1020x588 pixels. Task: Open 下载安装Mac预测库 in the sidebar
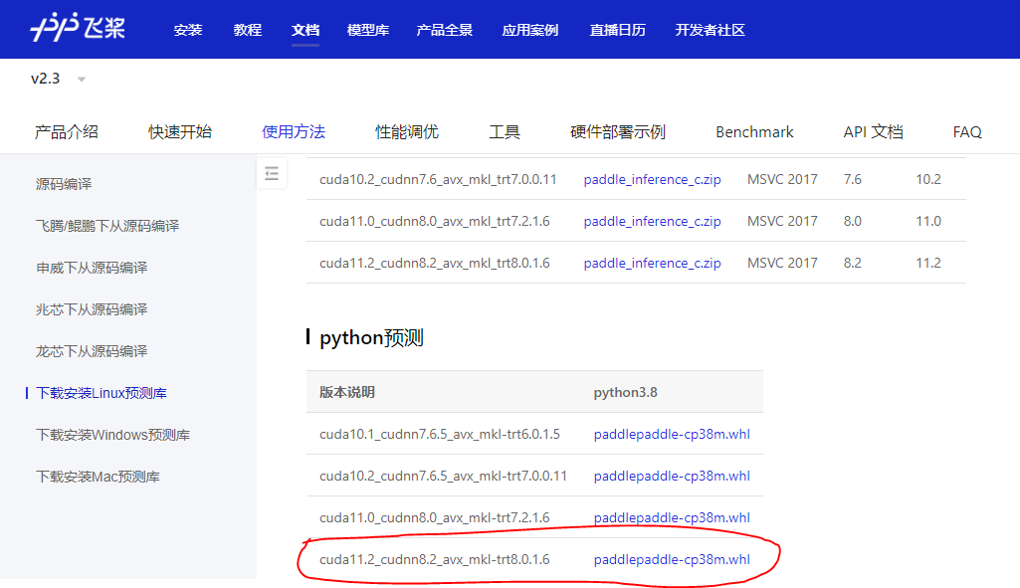98,477
